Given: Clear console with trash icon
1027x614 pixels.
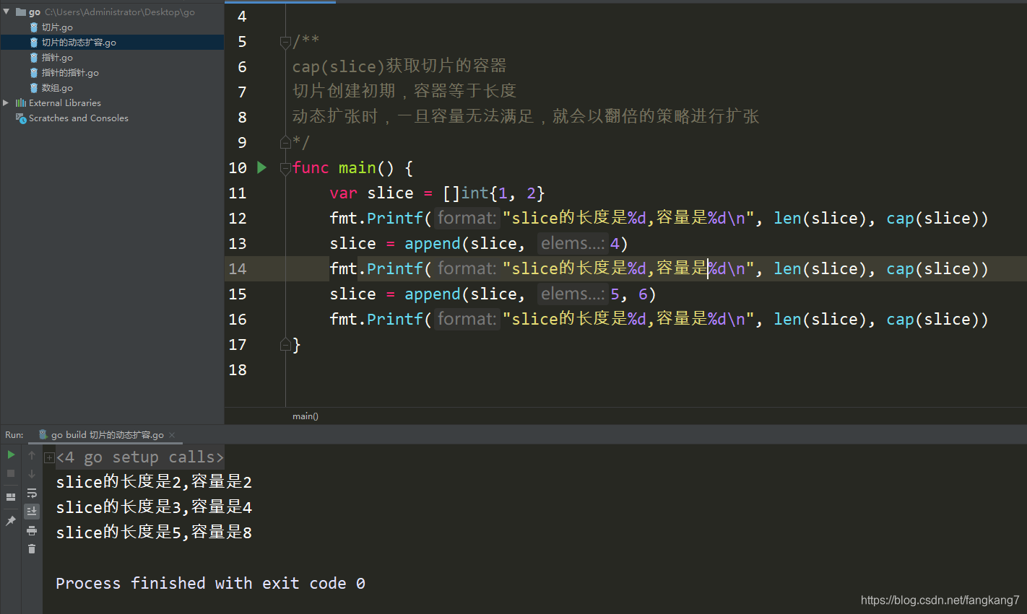Looking at the screenshot, I should click(32, 549).
